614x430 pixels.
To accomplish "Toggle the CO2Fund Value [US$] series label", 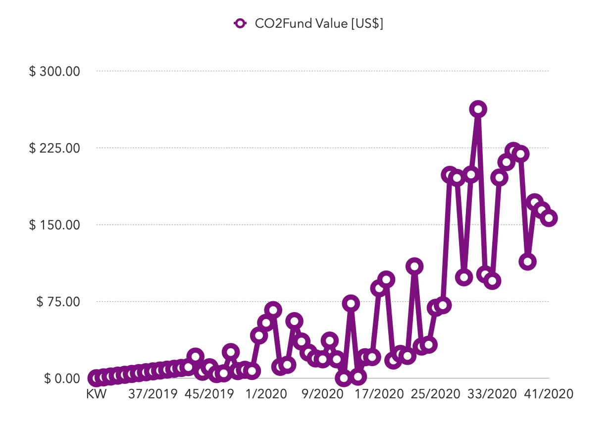I will pos(318,23).
